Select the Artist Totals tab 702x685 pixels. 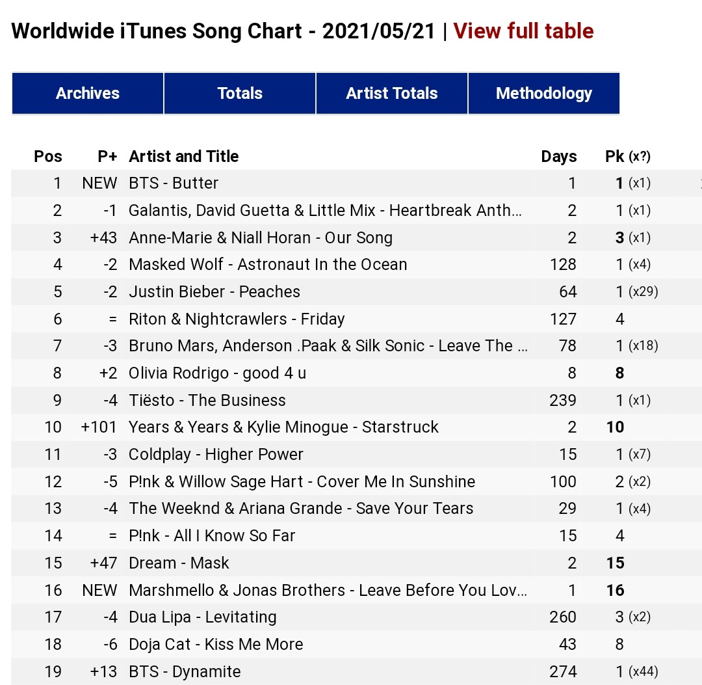pyautogui.click(x=392, y=94)
